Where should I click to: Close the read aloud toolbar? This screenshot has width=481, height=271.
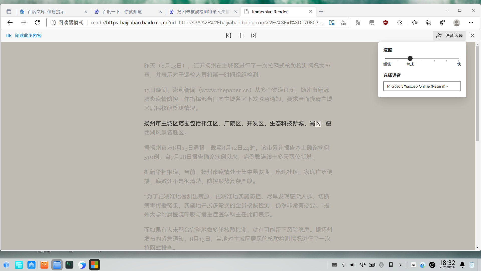click(472, 36)
